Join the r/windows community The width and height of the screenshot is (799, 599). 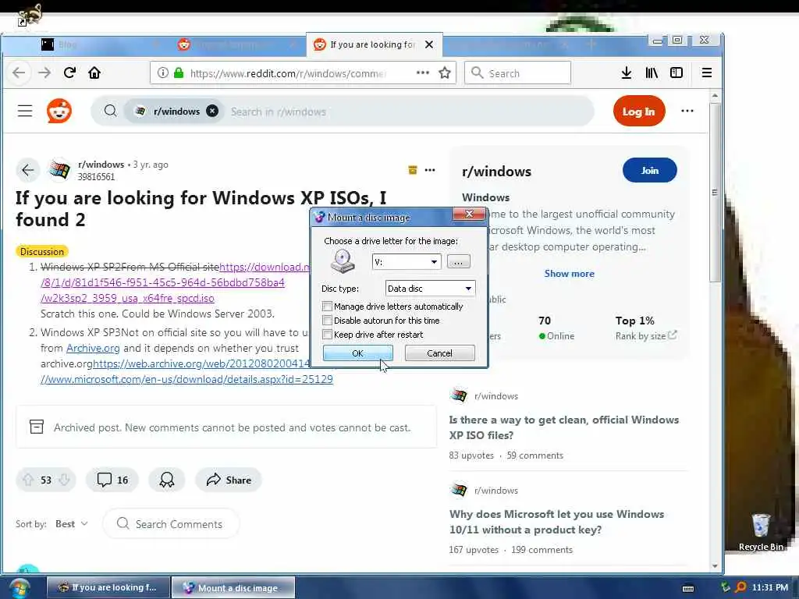[650, 170]
